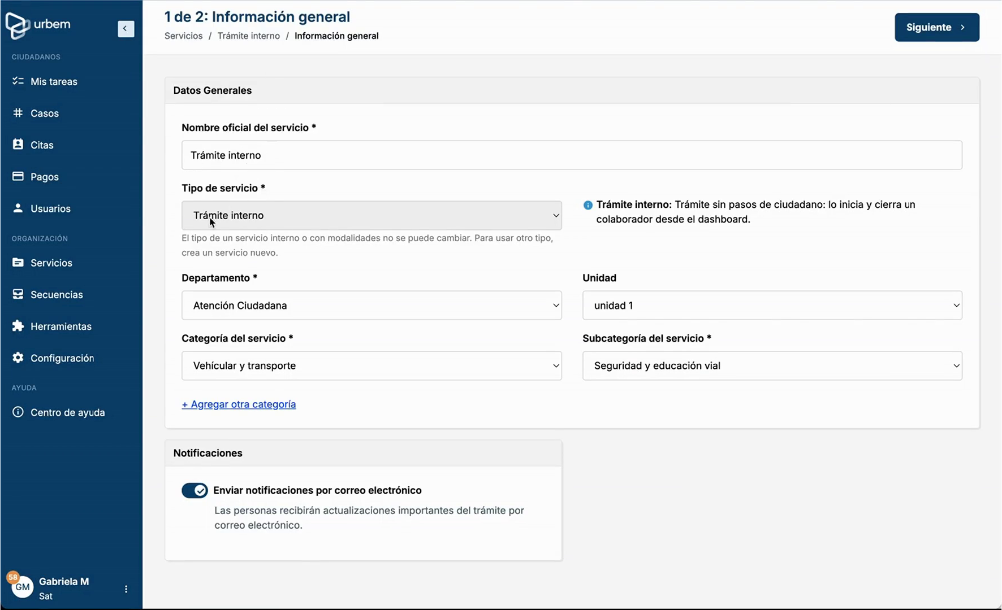Click the GM user avatar
This screenshot has height=610, width=1002.
[x=22, y=587]
